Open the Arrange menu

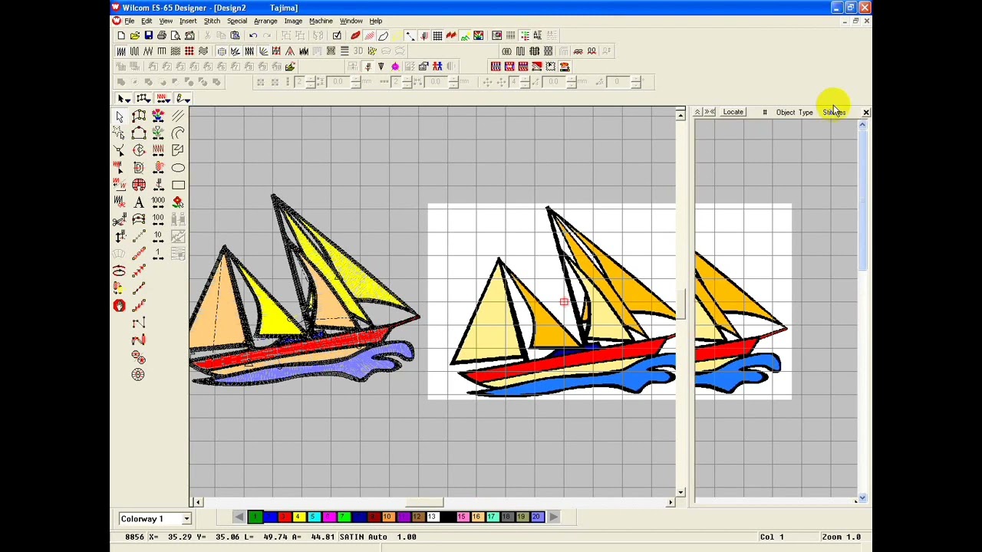[x=265, y=21]
